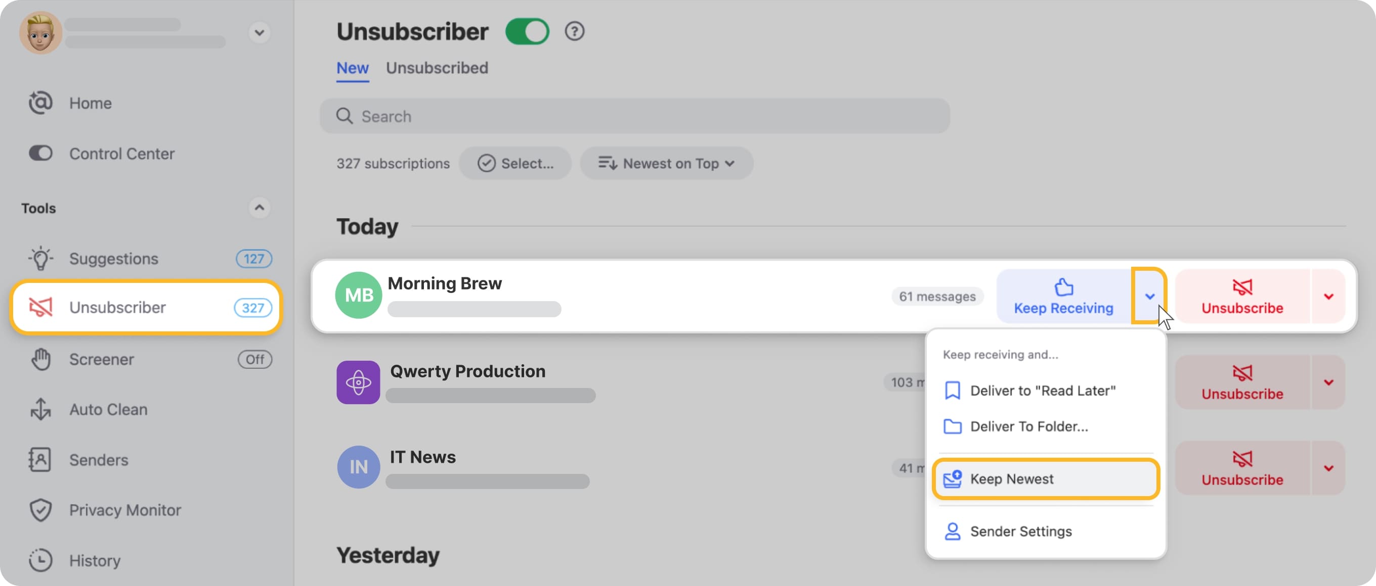
Task: Open the Suggestions tool in sidebar
Action: pos(113,259)
